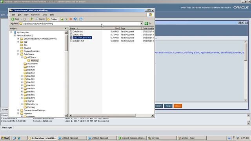Expand the Batch50 folder node
This screenshot has width=251, height=141.
[22, 76]
